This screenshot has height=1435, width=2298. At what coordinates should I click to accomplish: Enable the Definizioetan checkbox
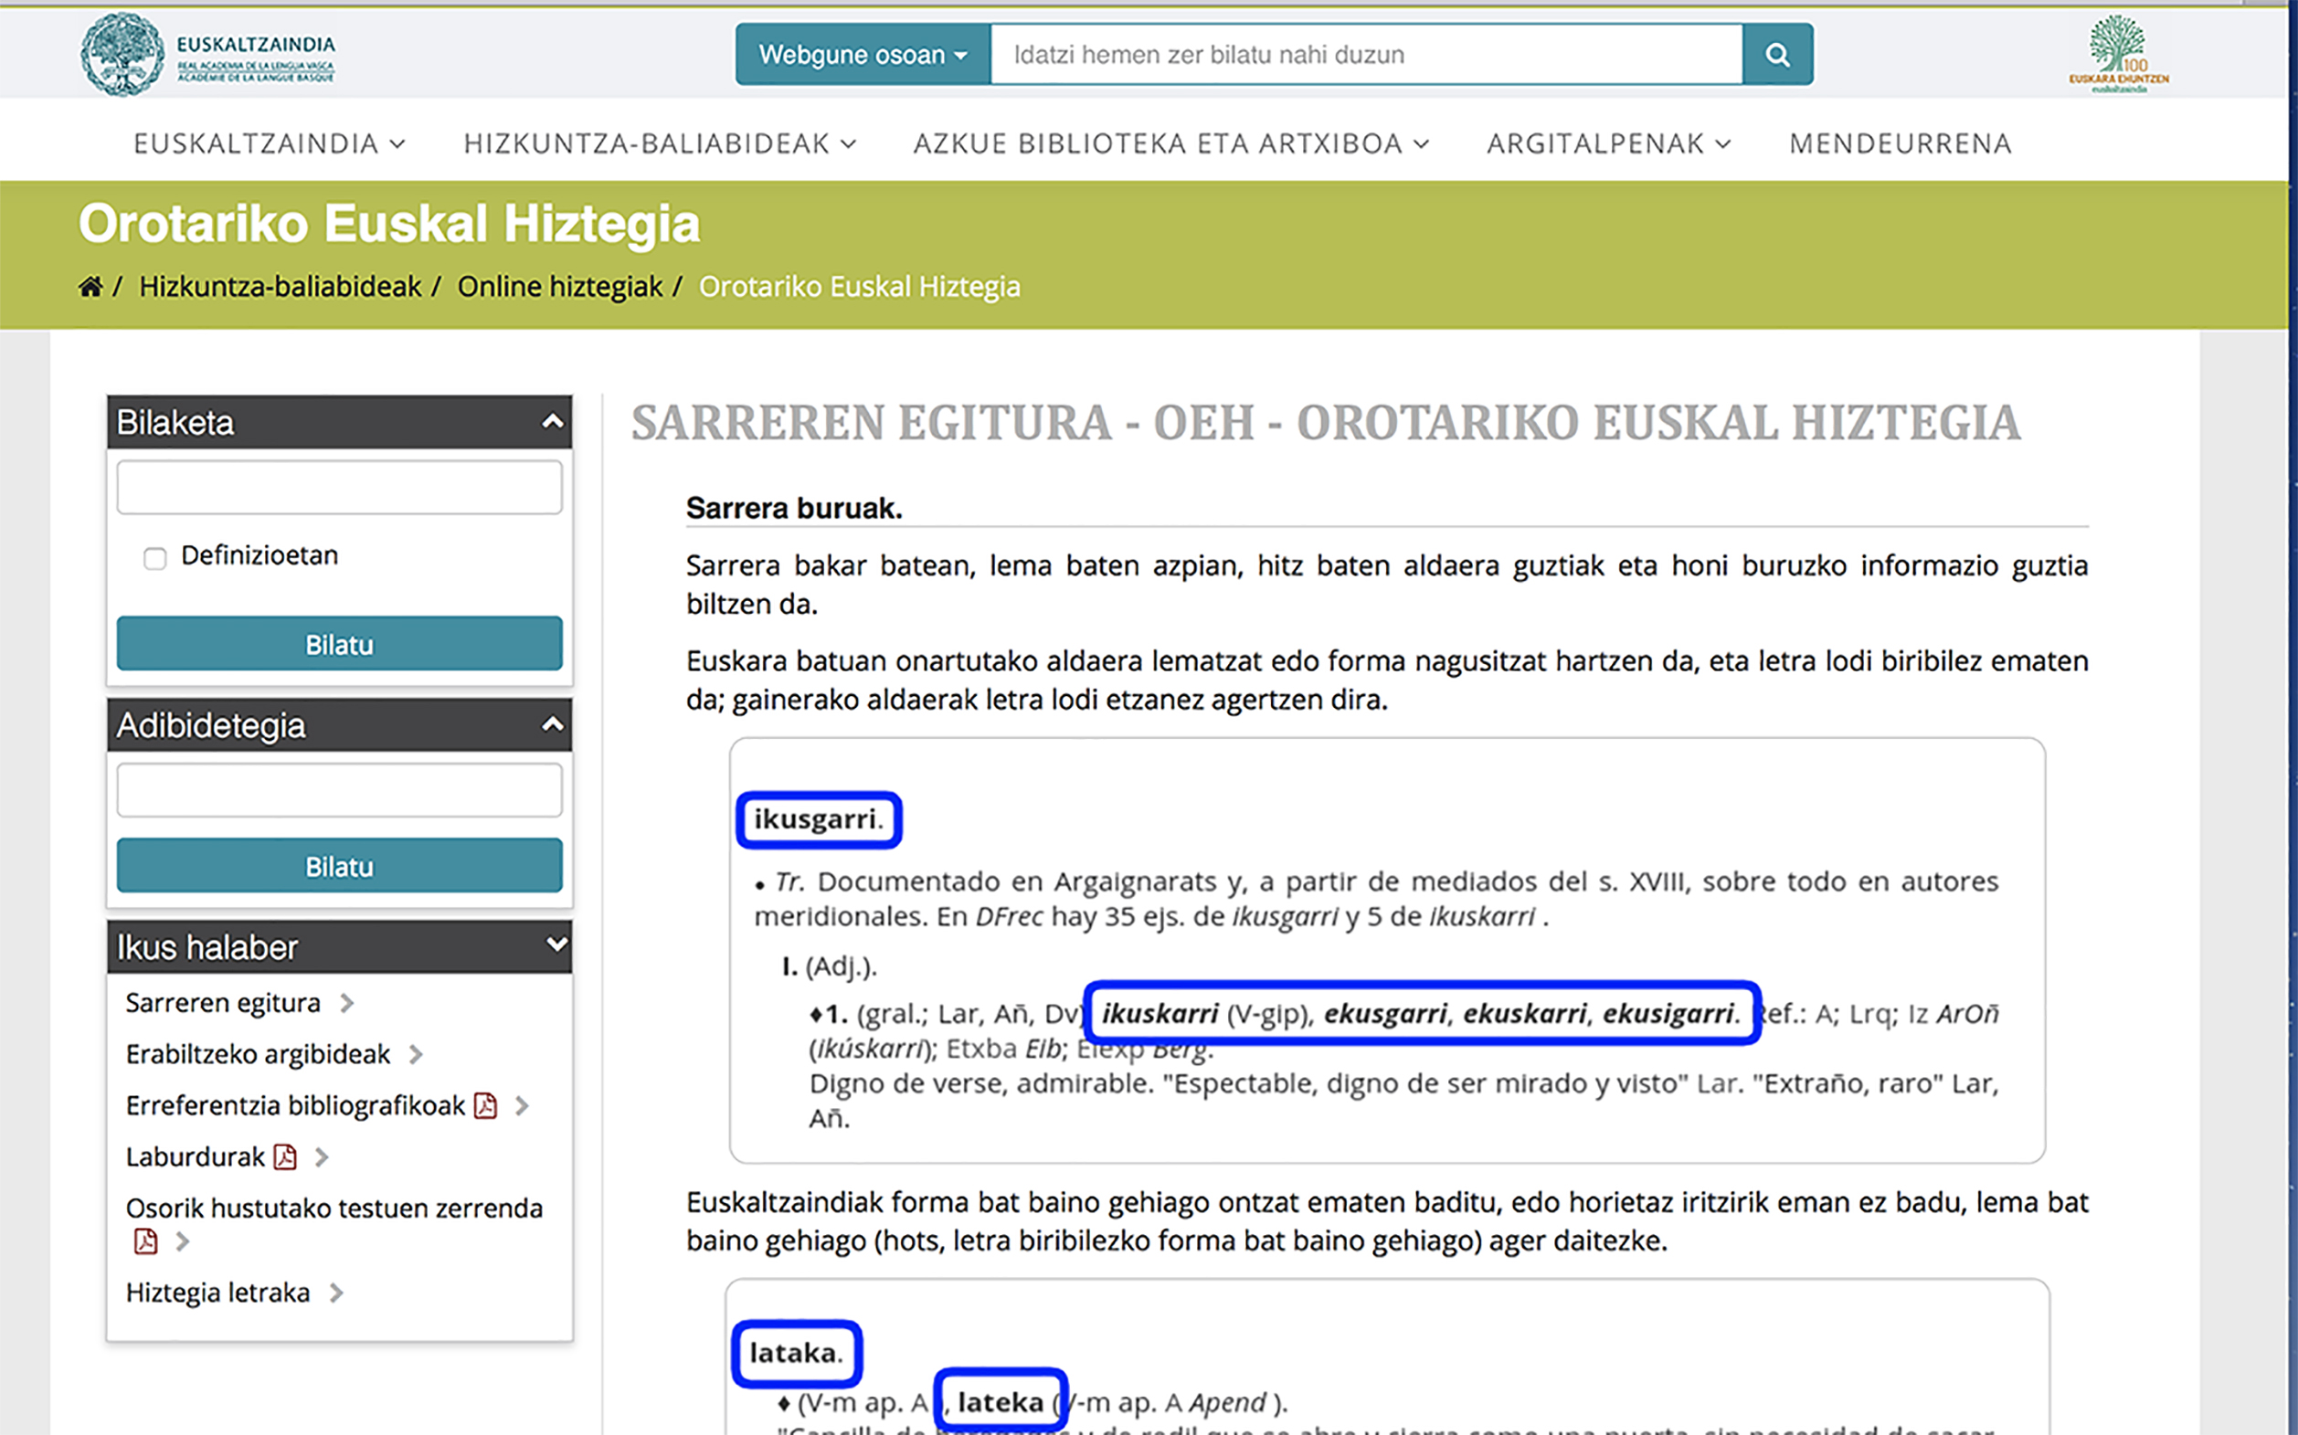point(154,558)
